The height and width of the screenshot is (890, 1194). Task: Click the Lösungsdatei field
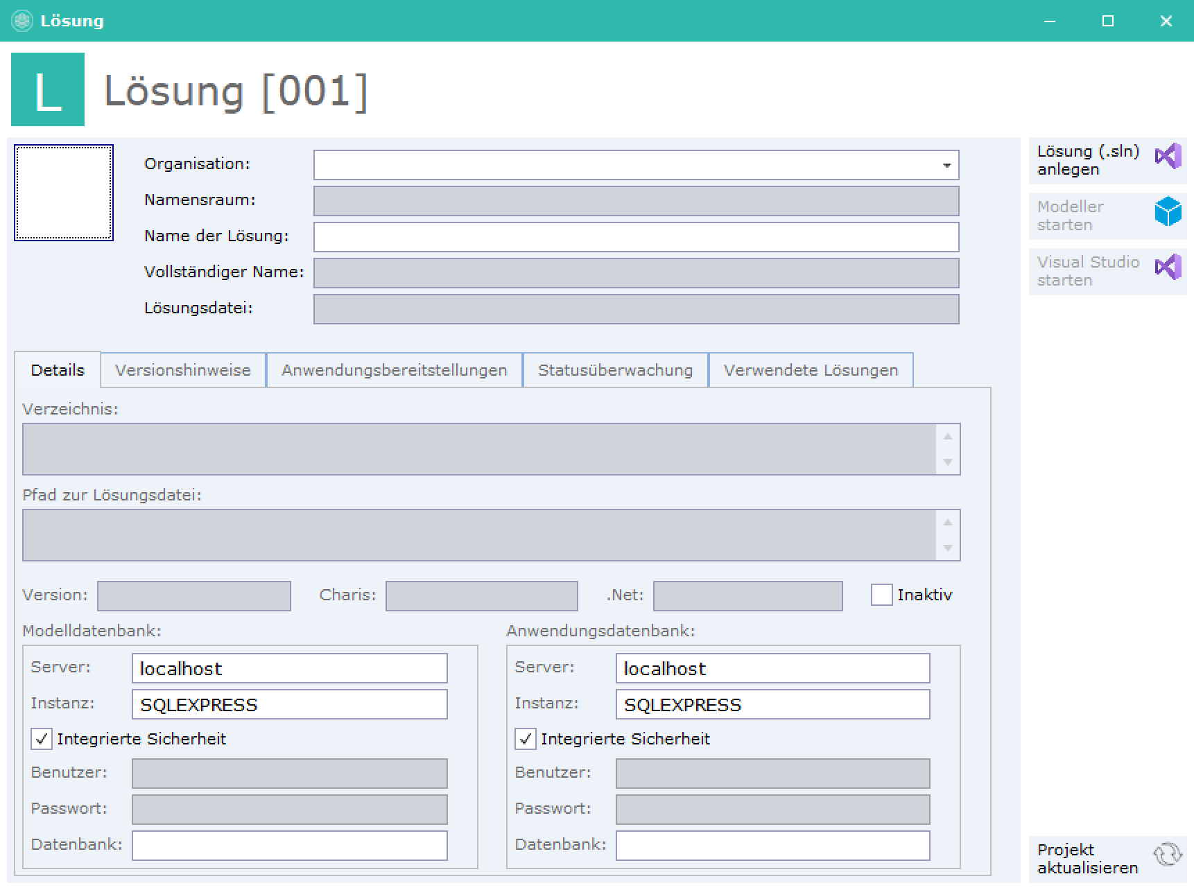click(637, 309)
